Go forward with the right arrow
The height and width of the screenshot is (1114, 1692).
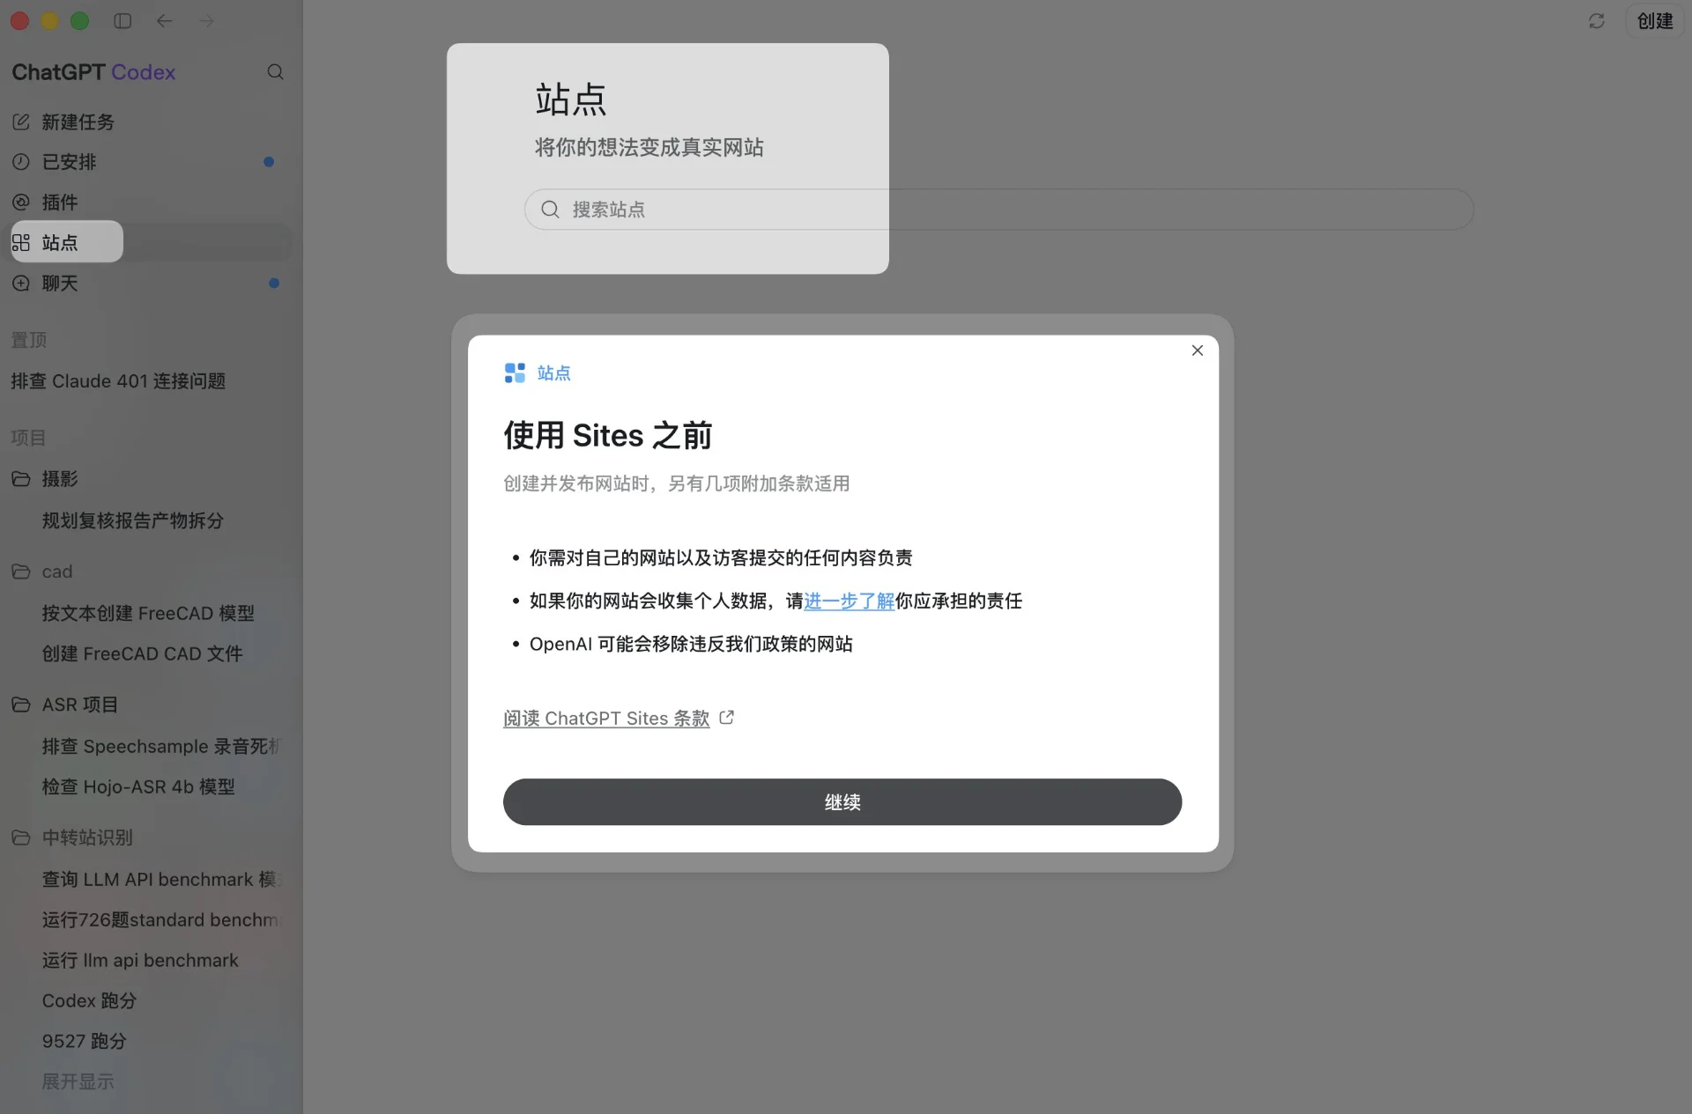[206, 21]
